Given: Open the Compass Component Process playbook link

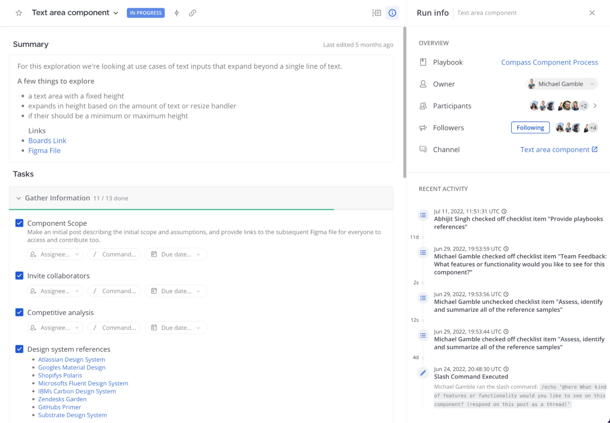Looking at the screenshot, I should click(549, 62).
